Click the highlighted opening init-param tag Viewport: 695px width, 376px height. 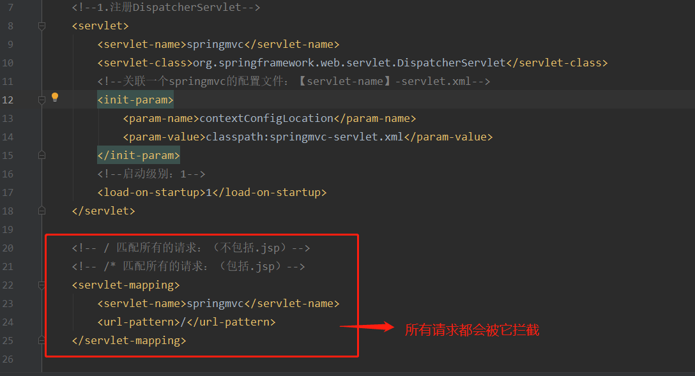click(135, 100)
